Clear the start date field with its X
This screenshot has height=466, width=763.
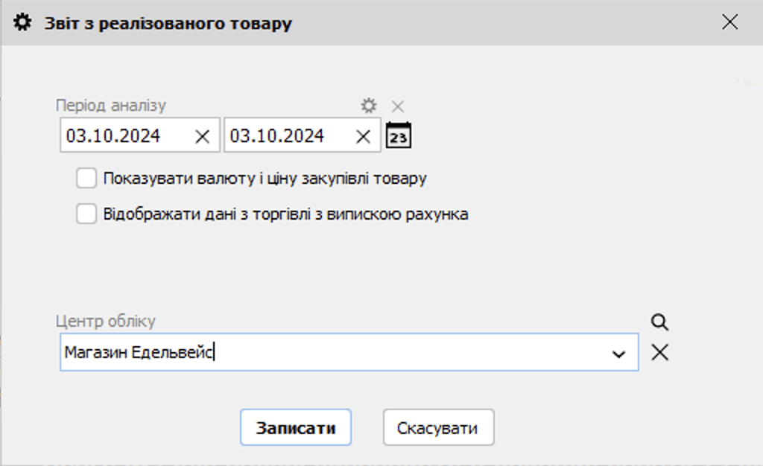[202, 136]
